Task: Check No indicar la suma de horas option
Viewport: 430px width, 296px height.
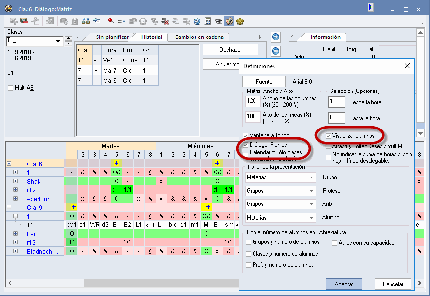Action: (328, 157)
